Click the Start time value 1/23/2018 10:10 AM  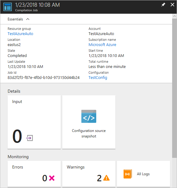pyautogui.click(x=106, y=56)
